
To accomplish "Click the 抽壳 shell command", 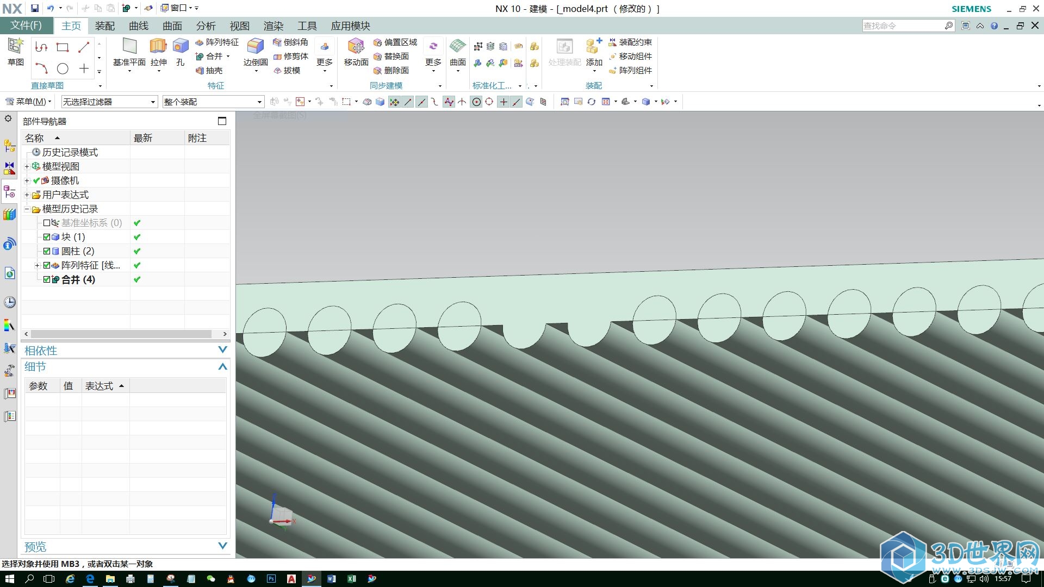I will (209, 70).
